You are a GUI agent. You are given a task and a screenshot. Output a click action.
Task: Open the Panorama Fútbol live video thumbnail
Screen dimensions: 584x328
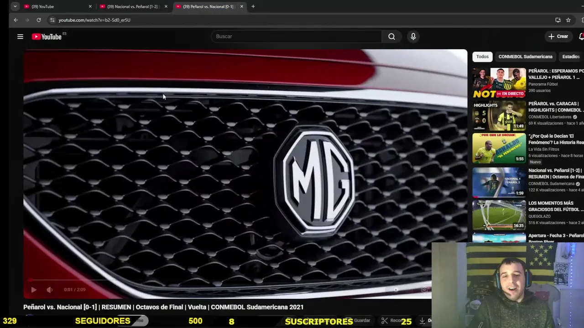499,83
